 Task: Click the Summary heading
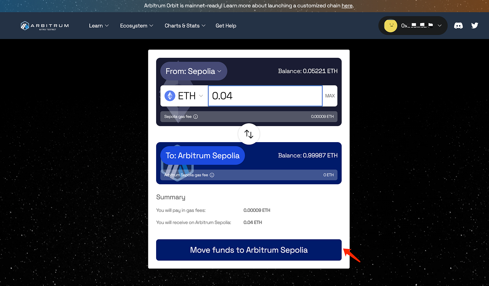pos(171,197)
